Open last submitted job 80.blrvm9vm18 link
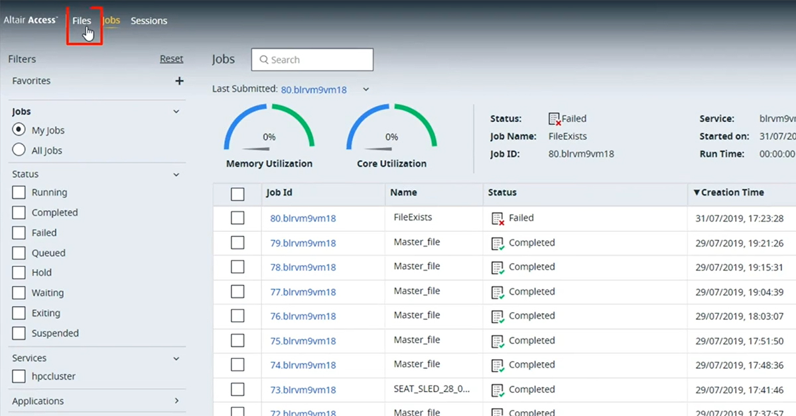This screenshot has width=796, height=416. [314, 89]
